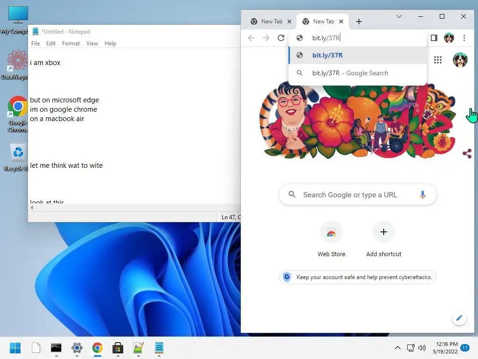Click the Customize Chrome pencil button
This screenshot has height=359, width=478.
459,318
